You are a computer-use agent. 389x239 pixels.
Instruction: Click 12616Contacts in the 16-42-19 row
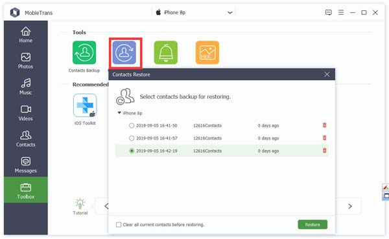pos(207,151)
